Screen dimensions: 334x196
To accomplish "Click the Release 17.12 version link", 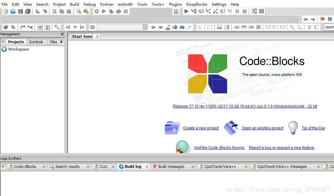I will click(245, 106).
